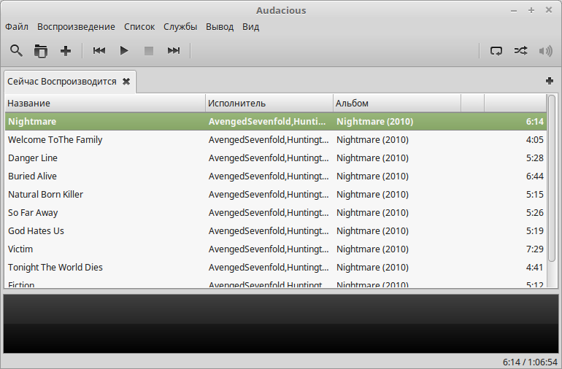Image resolution: width=562 pixels, height=369 pixels.
Task: Skip to next track
Action: tap(174, 50)
